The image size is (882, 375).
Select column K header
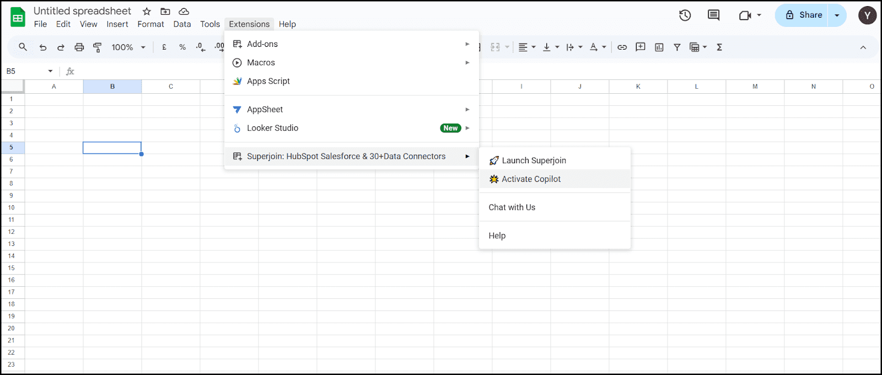pyautogui.click(x=638, y=87)
